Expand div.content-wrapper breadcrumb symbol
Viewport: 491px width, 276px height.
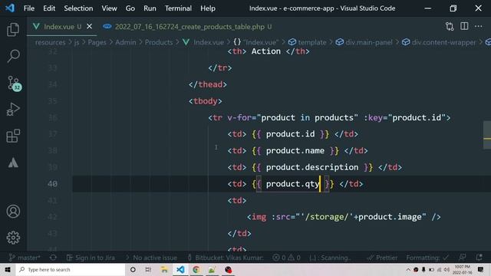(439, 42)
